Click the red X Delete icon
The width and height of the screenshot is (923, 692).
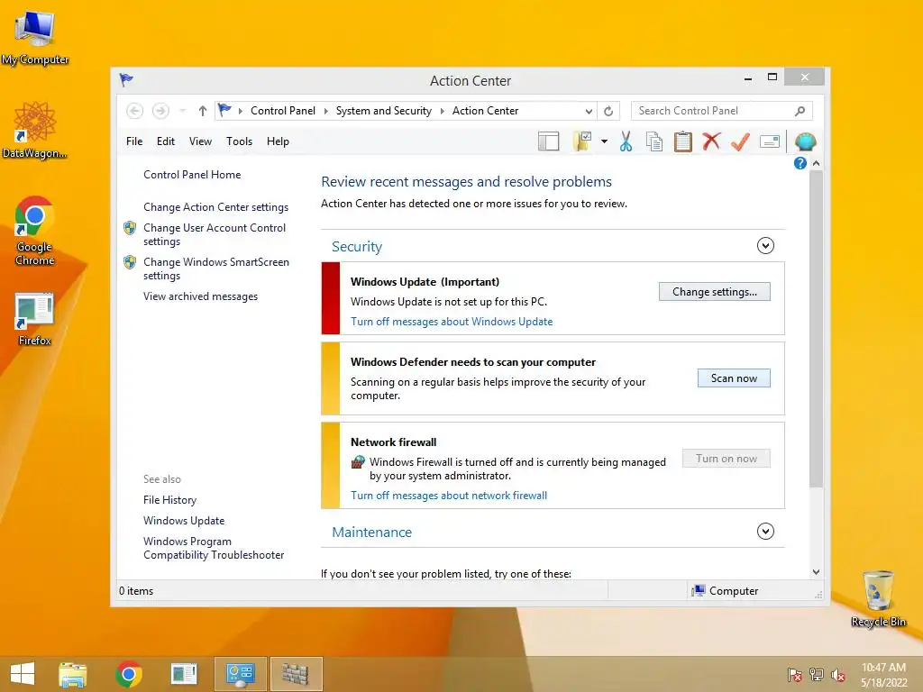(x=712, y=141)
